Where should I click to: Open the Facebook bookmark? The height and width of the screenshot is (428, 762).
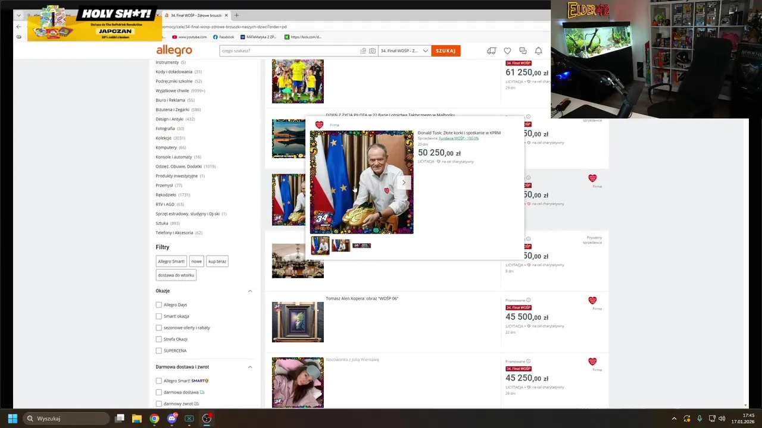click(x=224, y=37)
